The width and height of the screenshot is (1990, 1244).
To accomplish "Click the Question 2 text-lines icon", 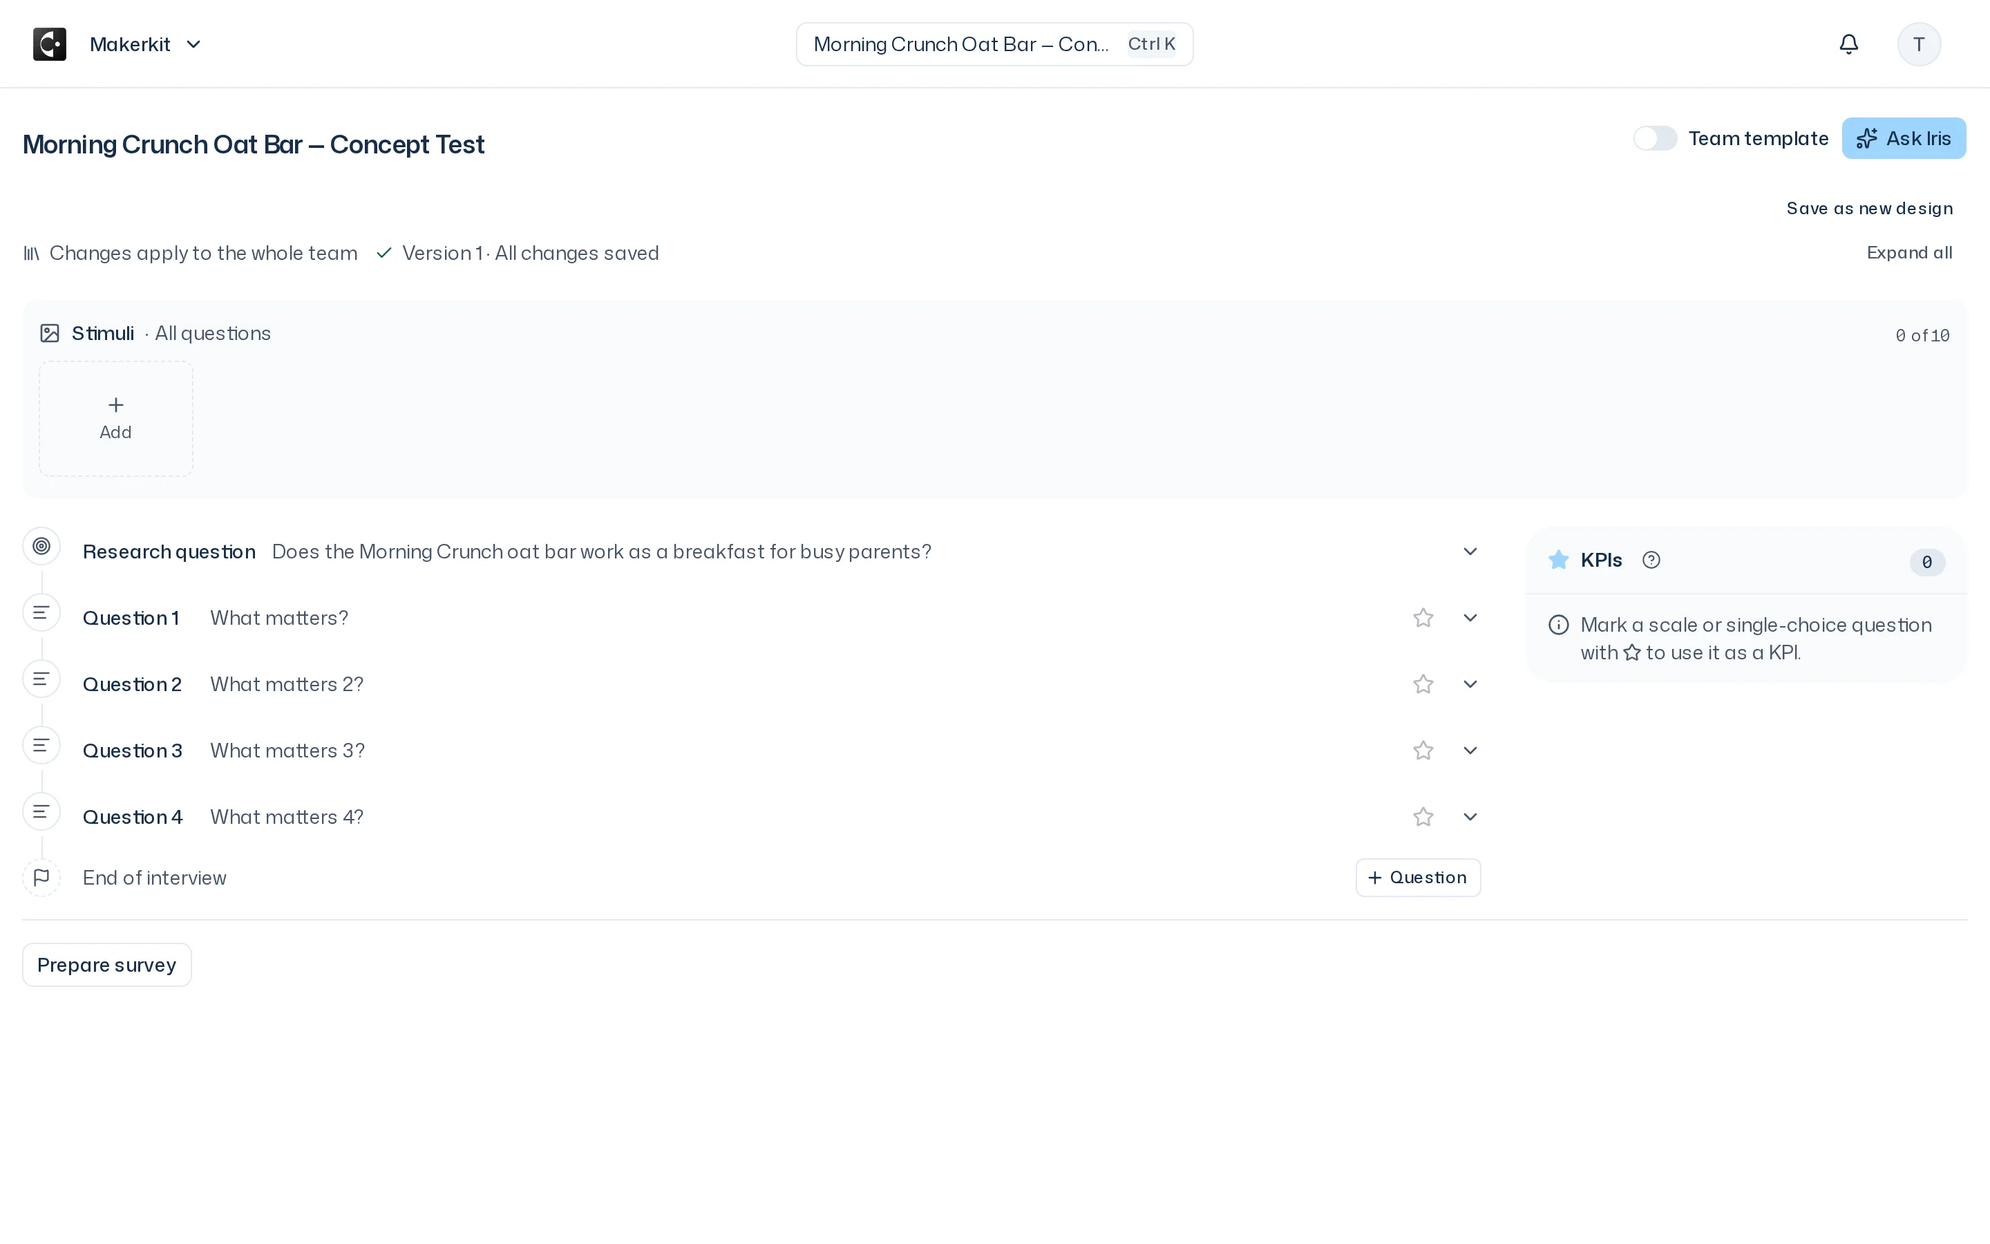I will pyautogui.click(x=41, y=679).
